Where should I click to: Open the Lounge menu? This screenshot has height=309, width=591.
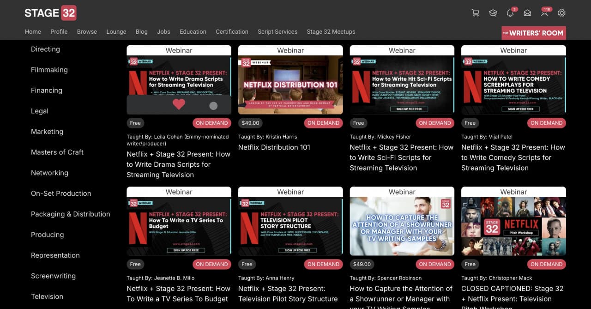tap(116, 31)
